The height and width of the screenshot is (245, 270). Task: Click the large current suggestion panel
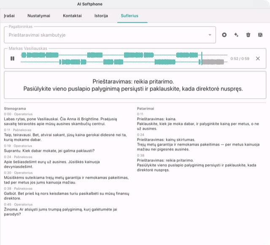click(135, 85)
